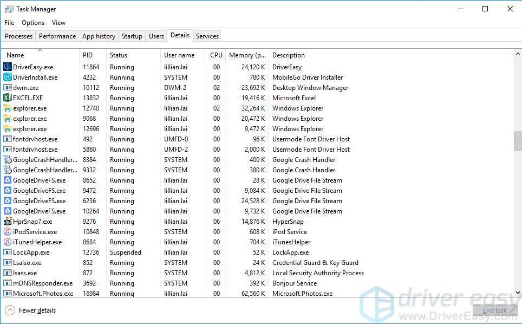Click the EXCEL.EXE green Excel icon
This screenshot has width=522, height=324.
8,98
